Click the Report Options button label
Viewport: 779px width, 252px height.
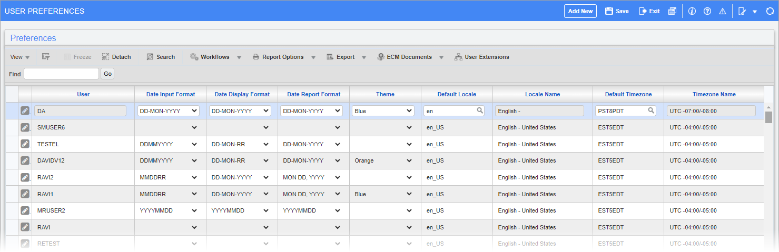283,57
